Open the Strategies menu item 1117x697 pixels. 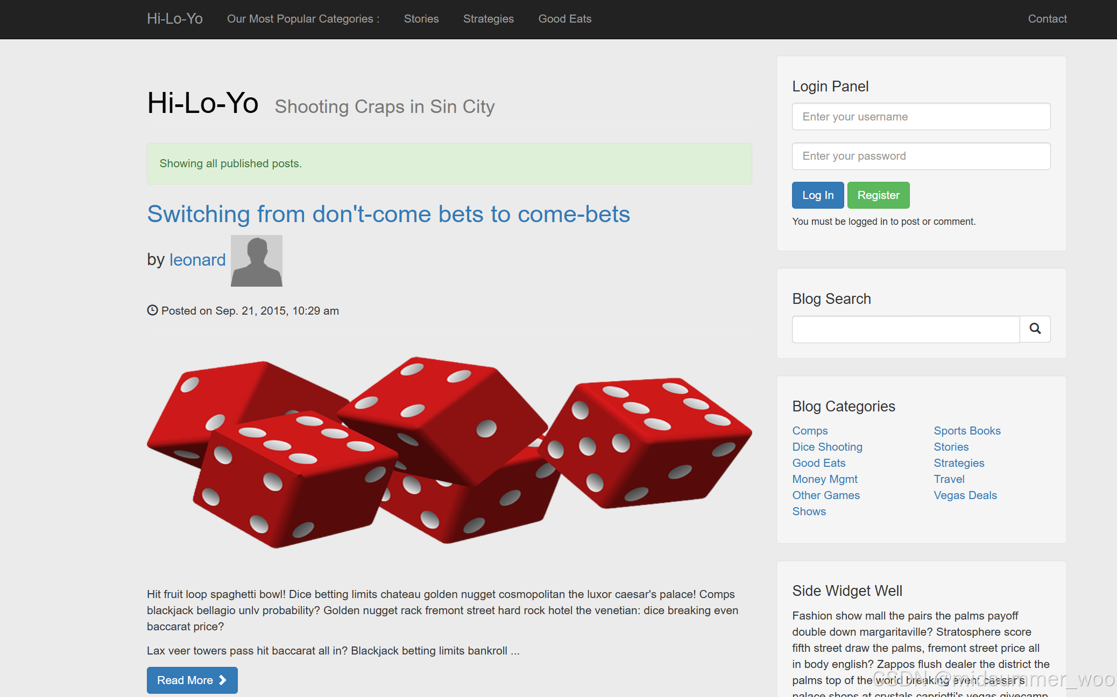[489, 19]
